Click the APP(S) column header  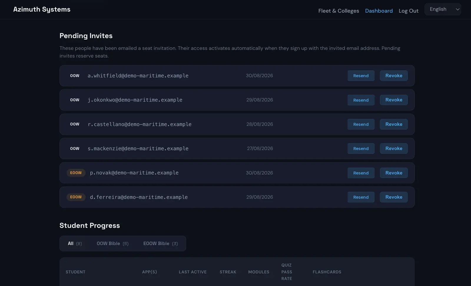[150, 272]
